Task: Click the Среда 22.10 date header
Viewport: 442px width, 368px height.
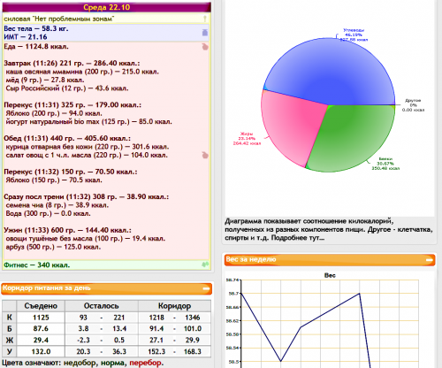Action: pyautogui.click(x=107, y=7)
